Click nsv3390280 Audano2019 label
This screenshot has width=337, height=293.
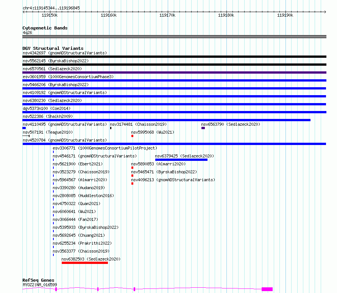pos(79,188)
